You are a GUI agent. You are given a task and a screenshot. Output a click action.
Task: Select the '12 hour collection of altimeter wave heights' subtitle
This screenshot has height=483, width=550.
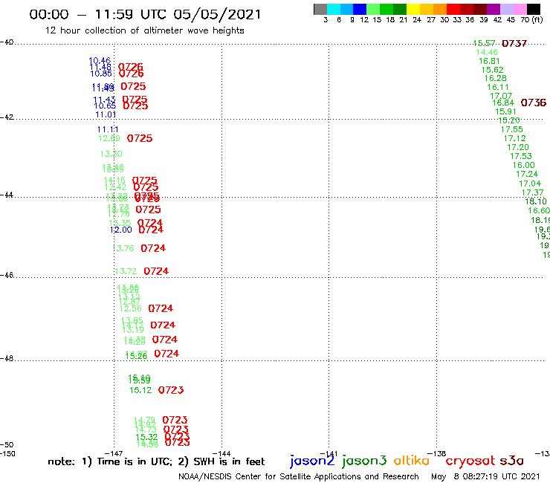tap(144, 30)
